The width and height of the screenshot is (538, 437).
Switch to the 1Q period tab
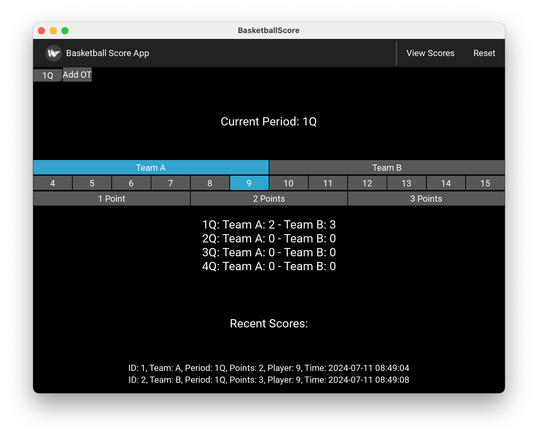click(47, 75)
